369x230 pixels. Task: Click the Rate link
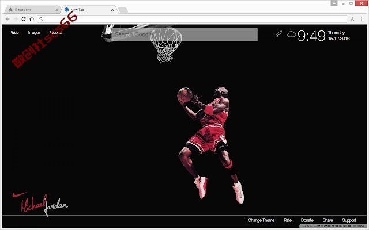[x=288, y=220]
